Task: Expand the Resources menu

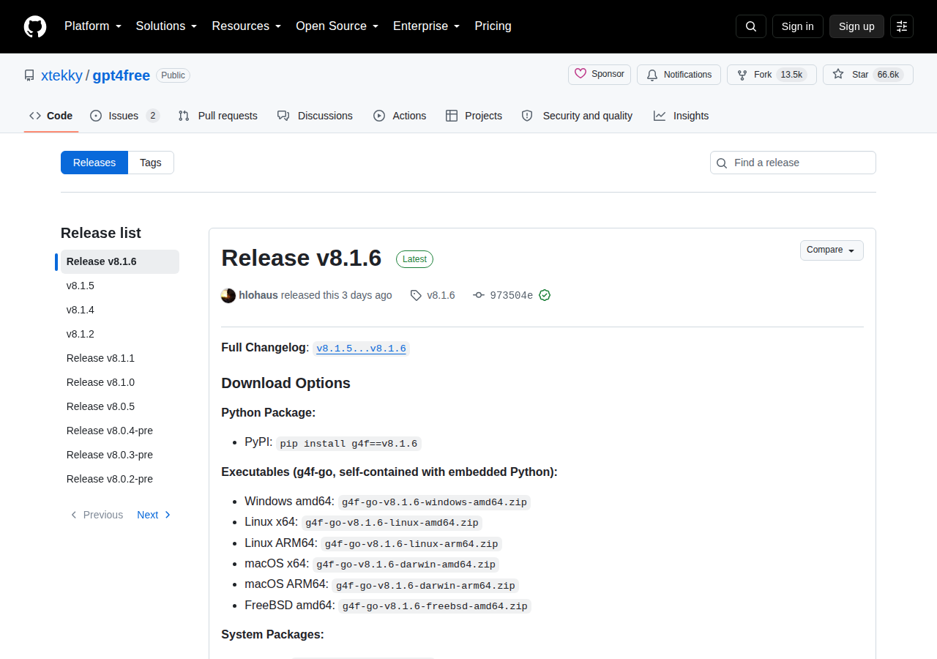Action: (247, 26)
